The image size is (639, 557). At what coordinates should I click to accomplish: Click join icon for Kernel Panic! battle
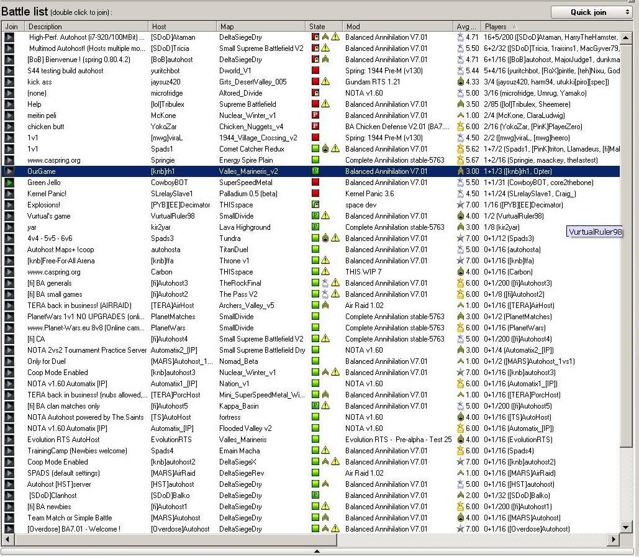click(x=9, y=194)
